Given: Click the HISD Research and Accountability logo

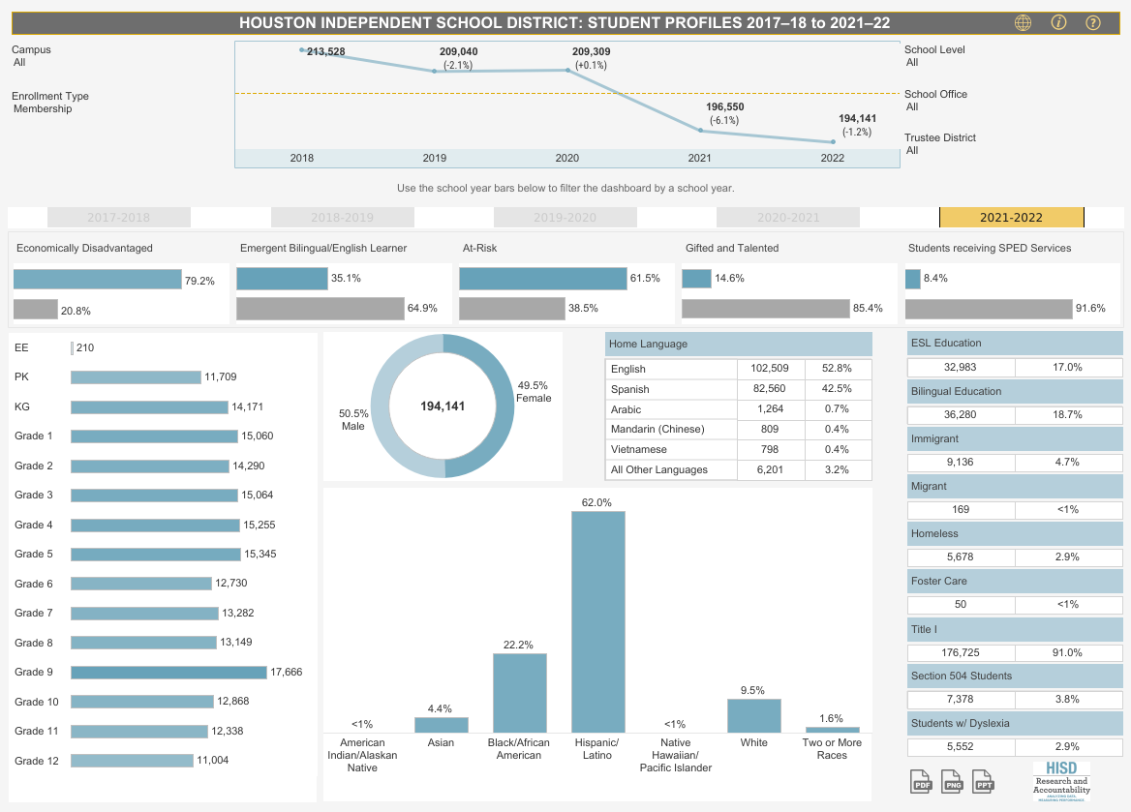Looking at the screenshot, I should (x=1061, y=781).
